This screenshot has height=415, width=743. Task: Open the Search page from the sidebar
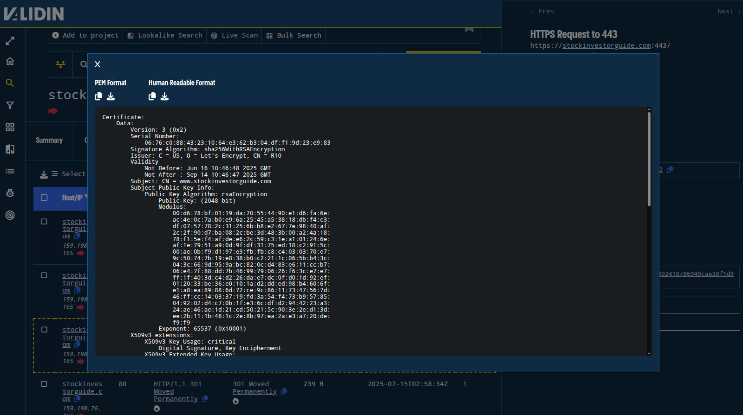pyautogui.click(x=10, y=83)
